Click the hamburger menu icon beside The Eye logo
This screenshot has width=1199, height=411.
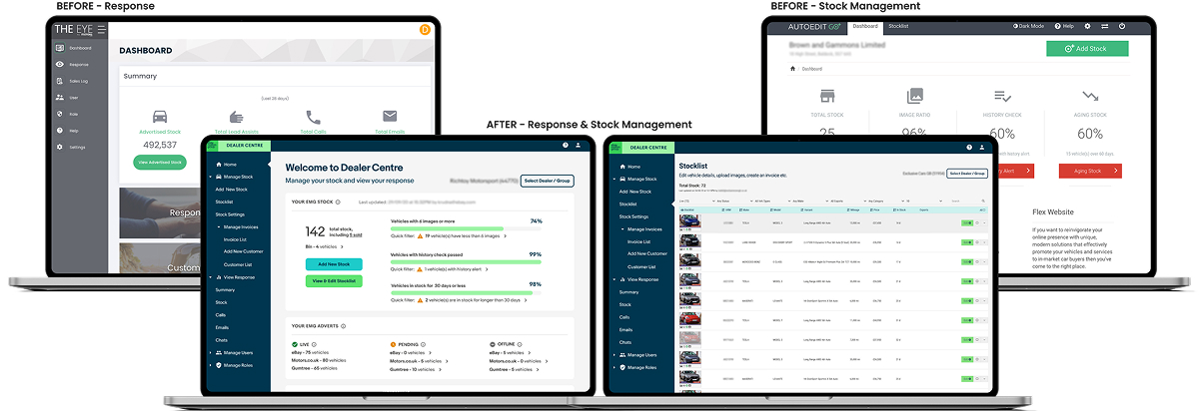coord(102,30)
